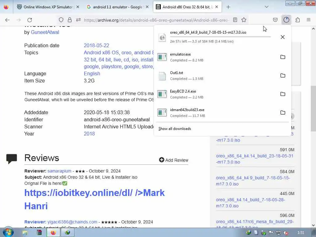Image resolution: width=316 pixels, height=237 pixels.
Task: Open site security padlock info
Action: click(70, 20)
